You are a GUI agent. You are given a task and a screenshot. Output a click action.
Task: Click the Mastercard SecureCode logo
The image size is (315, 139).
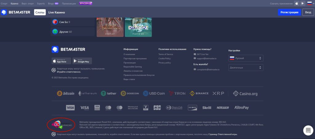click(133, 108)
